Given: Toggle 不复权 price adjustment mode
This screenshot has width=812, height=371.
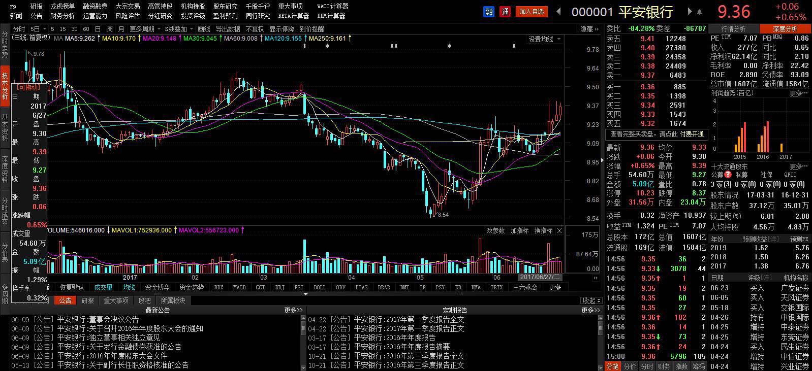Looking at the screenshot, I should click(255, 29).
